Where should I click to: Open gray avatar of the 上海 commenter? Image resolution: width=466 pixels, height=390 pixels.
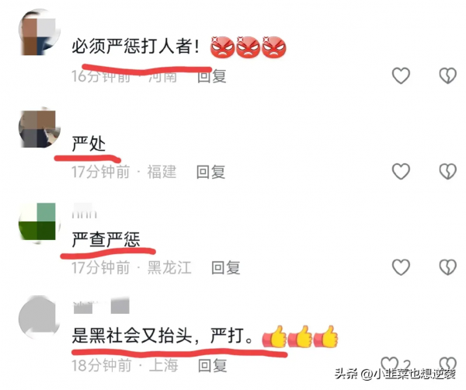pyautogui.click(x=40, y=318)
